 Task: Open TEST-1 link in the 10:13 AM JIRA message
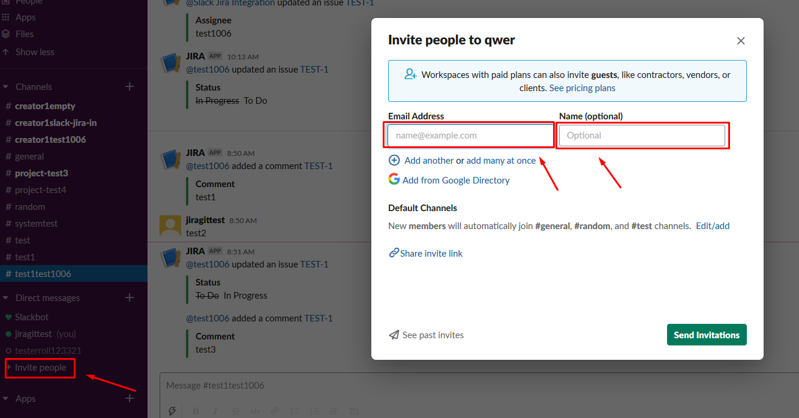coord(314,70)
